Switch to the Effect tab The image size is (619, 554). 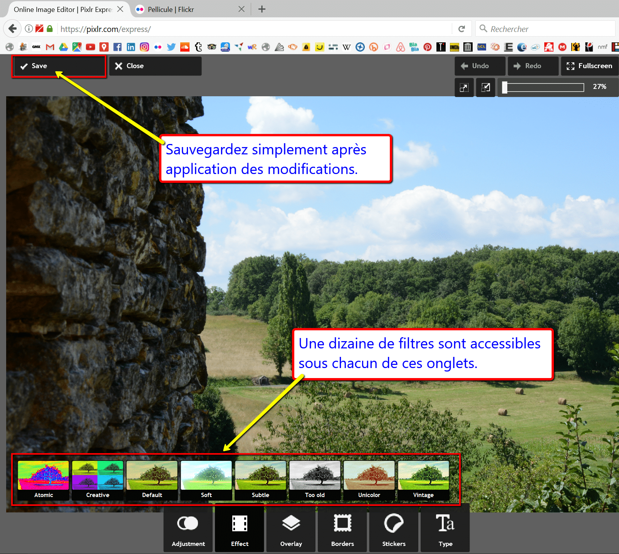click(240, 529)
